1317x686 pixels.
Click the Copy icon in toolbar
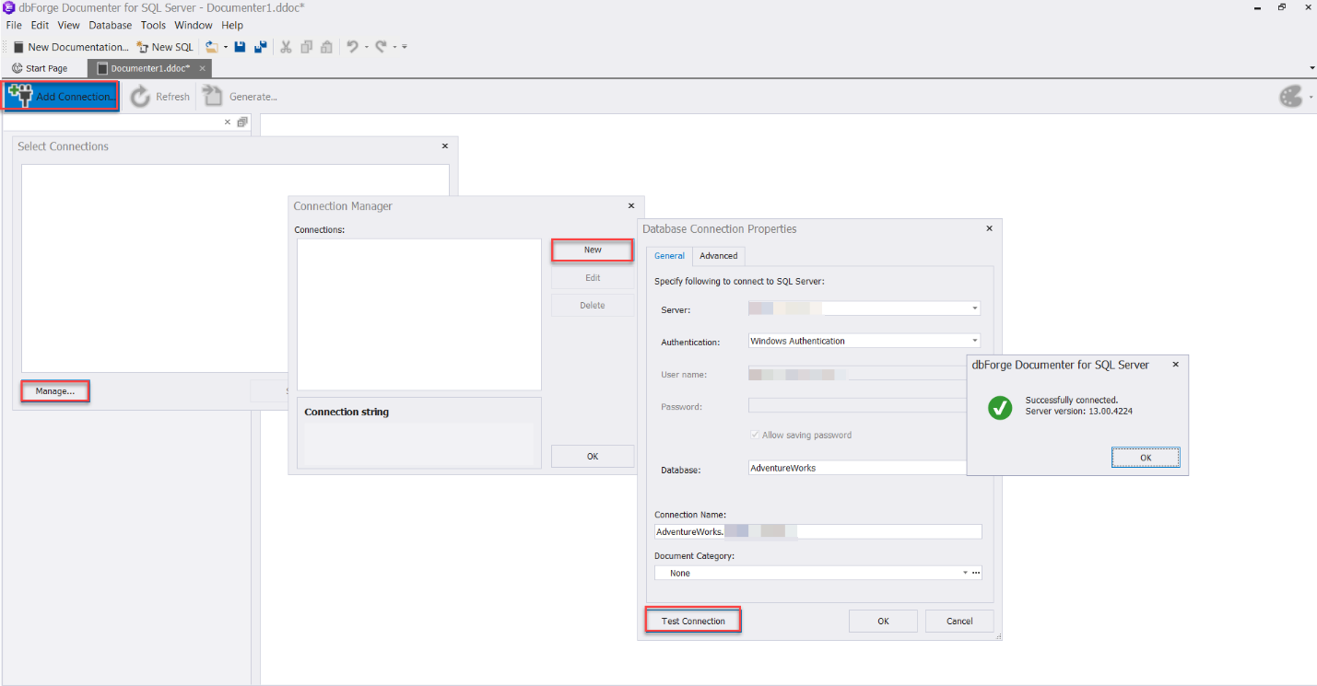[x=307, y=47]
